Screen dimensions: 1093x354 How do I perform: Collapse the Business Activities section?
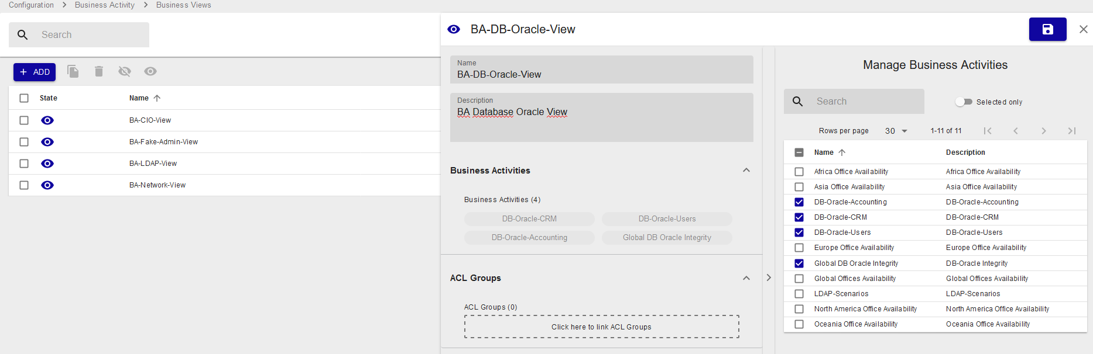(x=746, y=171)
